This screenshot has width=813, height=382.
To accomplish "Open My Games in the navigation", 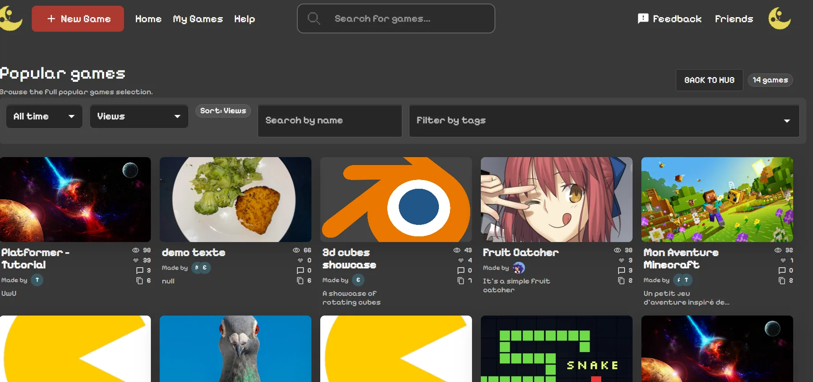I will click(198, 19).
